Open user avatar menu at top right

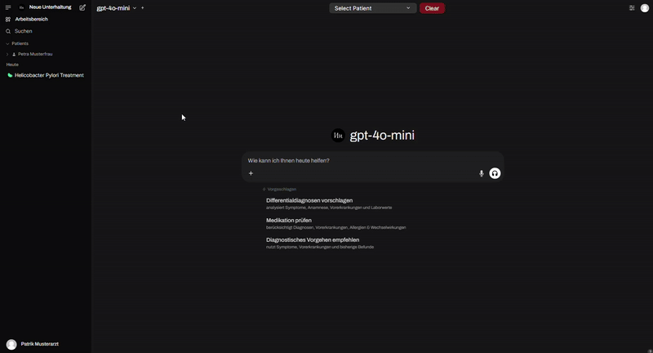(x=645, y=8)
